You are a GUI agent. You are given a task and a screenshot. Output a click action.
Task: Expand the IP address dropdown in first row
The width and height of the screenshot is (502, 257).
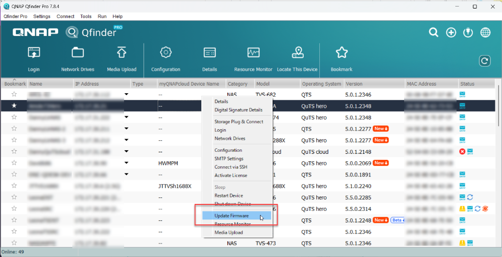[127, 94]
